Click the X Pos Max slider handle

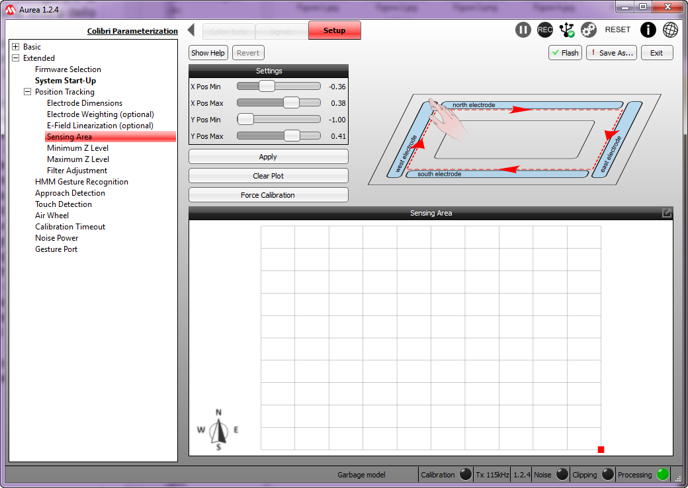pyautogui.click(x=291, y=103)
